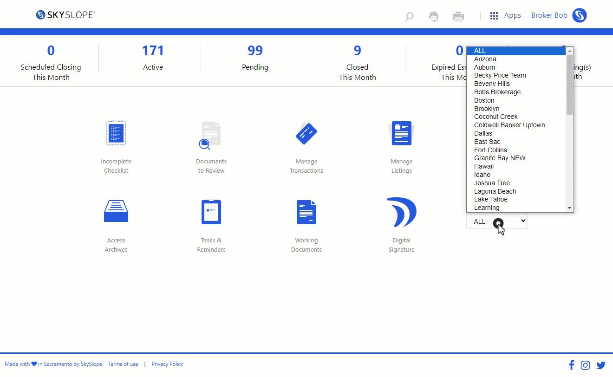The width and height of the screenshot is (613, 377).
Task: Select Fort Collins option
Action: pos(516,150)
